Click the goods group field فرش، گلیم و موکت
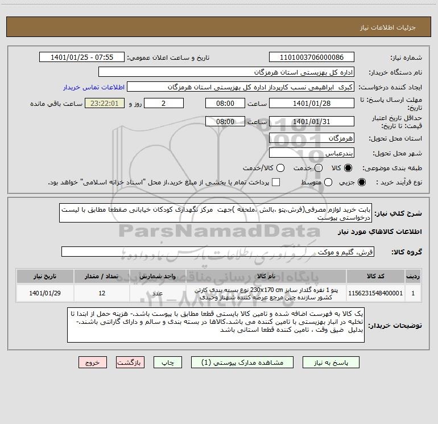 pos(218,252)
